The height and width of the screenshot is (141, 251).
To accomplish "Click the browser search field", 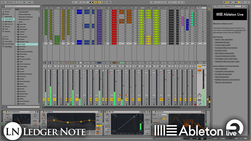I will [x=22, y=6].
